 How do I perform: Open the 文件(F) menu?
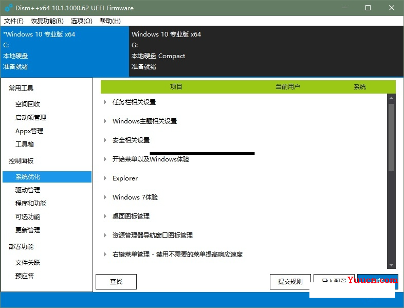tap(14, 21)
